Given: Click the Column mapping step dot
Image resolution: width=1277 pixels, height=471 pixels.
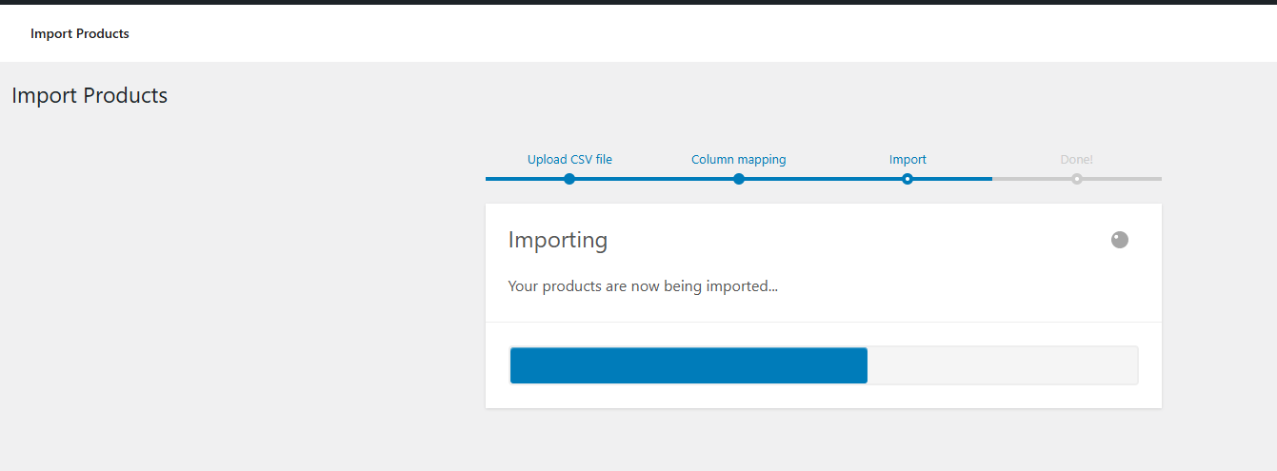Looking at the screenshot, I should [x=739, y=179].
